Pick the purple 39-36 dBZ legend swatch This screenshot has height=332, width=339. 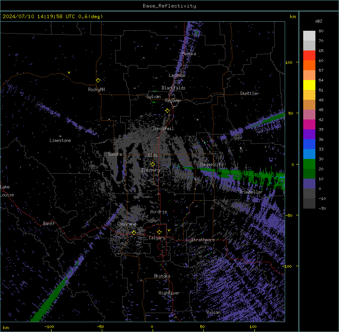click(309, 134)
